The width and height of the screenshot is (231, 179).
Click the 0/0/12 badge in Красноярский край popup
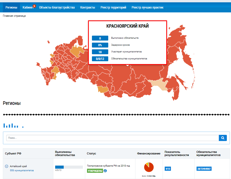(x=100, y=59)
